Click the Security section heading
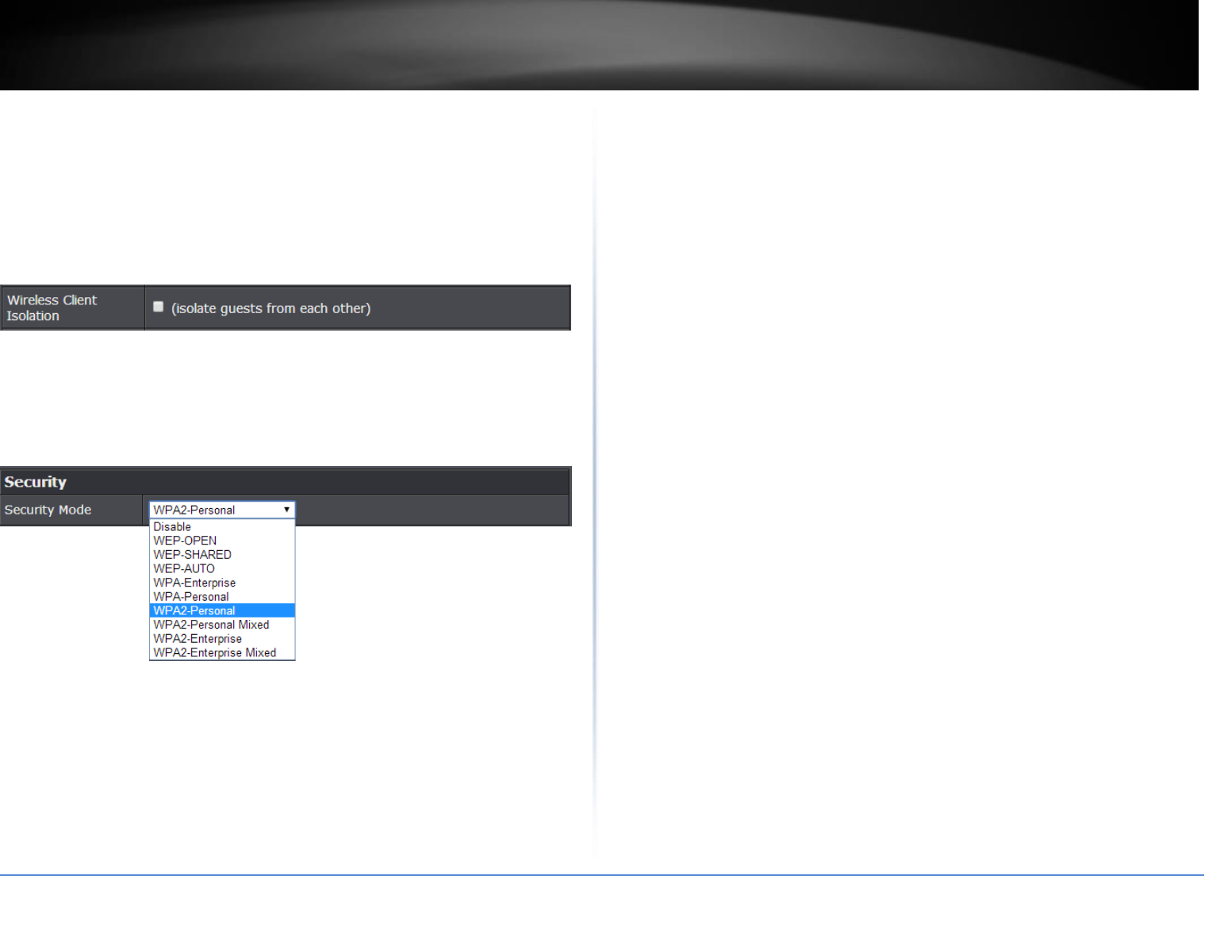This screenshot has width=1228, height=952. point(36,482)
